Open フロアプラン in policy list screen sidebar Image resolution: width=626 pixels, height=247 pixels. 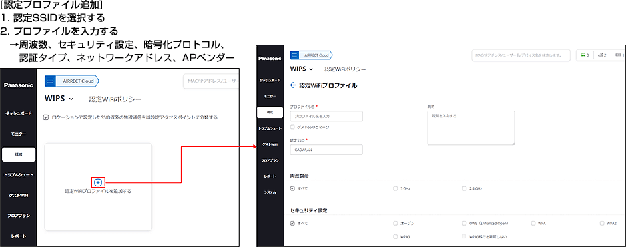click(x=19, y=216)
